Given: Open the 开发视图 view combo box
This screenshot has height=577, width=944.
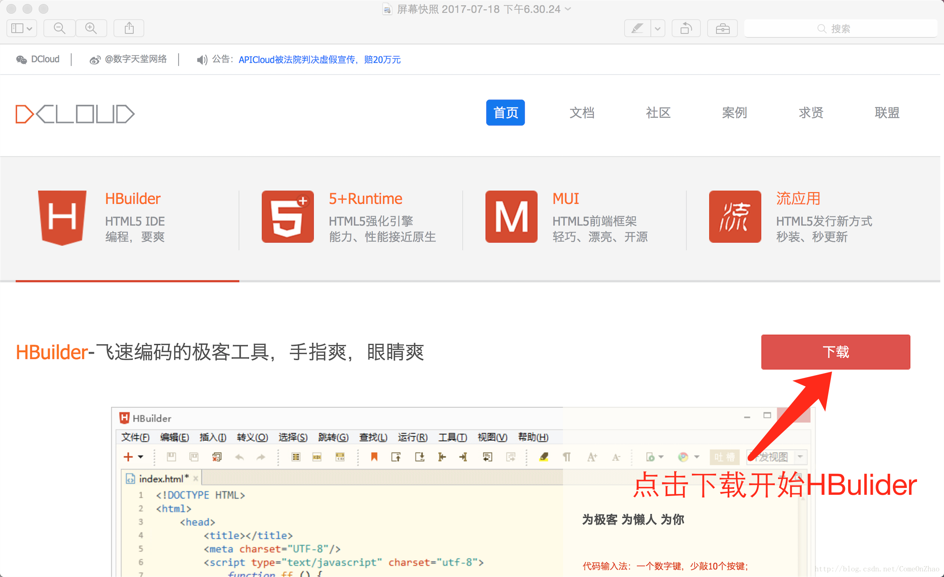Looking at the screenshot, I should click(x=776, y=457).
